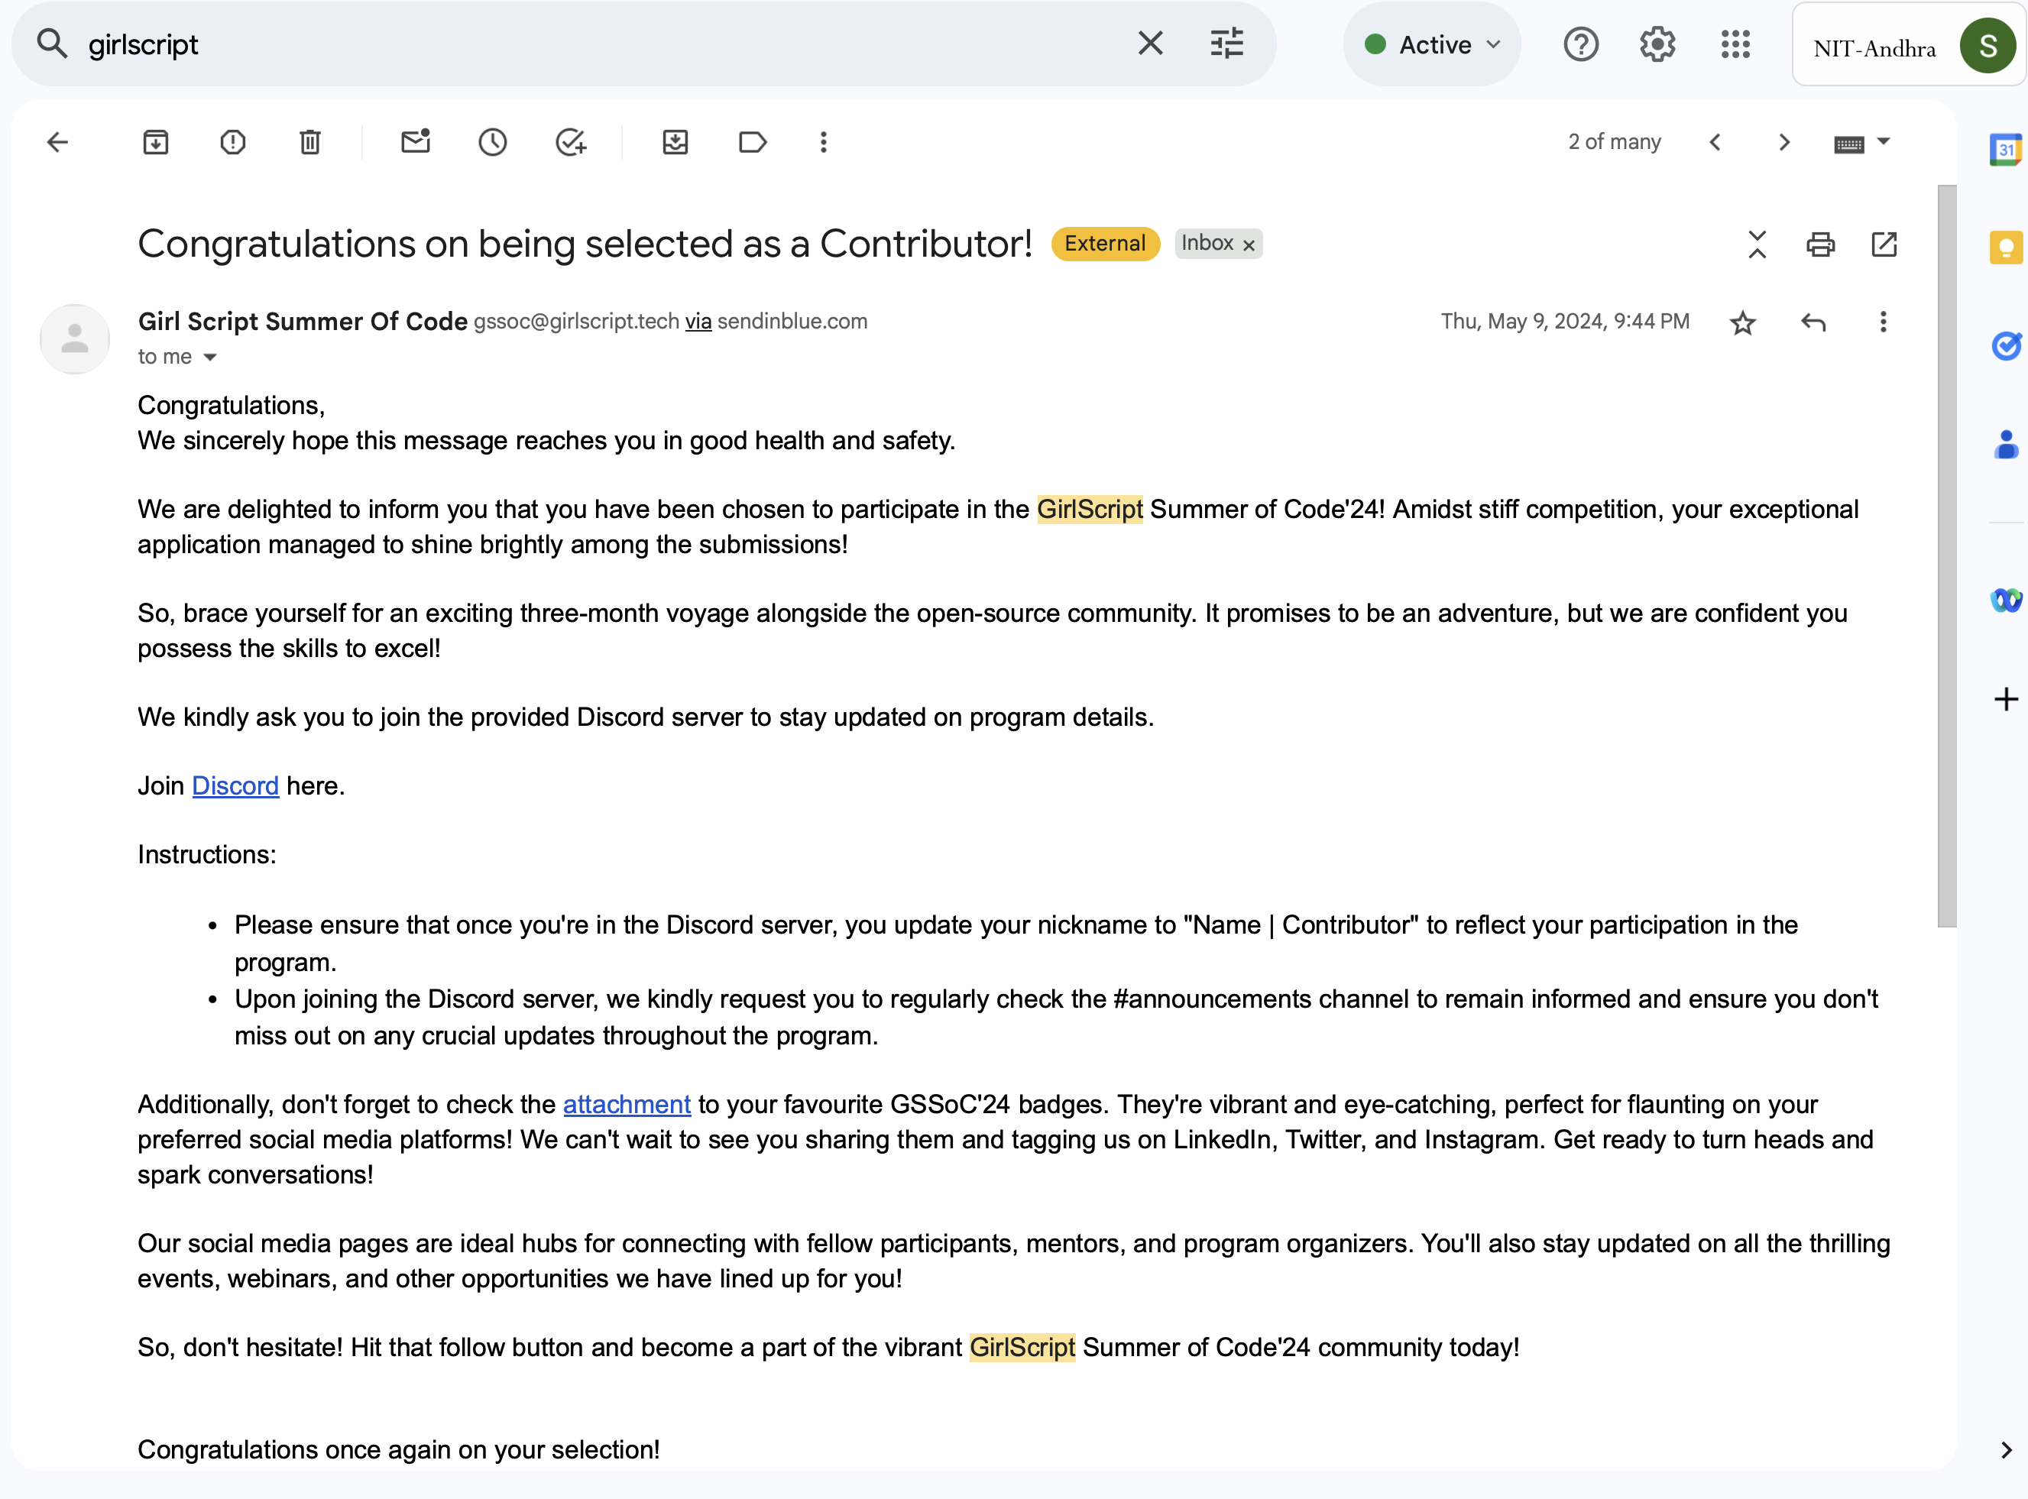Expand the 'to me' recipient details

point(210,358)
